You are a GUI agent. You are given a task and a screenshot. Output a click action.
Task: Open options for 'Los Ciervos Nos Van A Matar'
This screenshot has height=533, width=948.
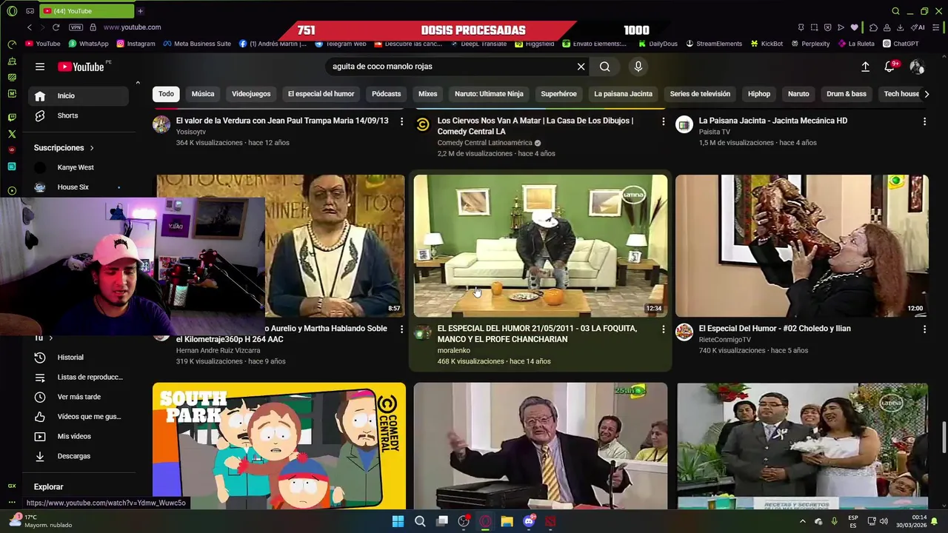tap(663, 121)
